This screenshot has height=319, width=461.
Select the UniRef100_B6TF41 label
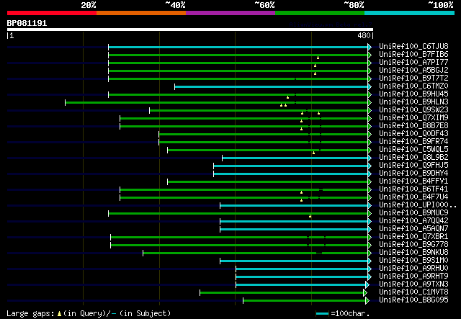[413, 189]
